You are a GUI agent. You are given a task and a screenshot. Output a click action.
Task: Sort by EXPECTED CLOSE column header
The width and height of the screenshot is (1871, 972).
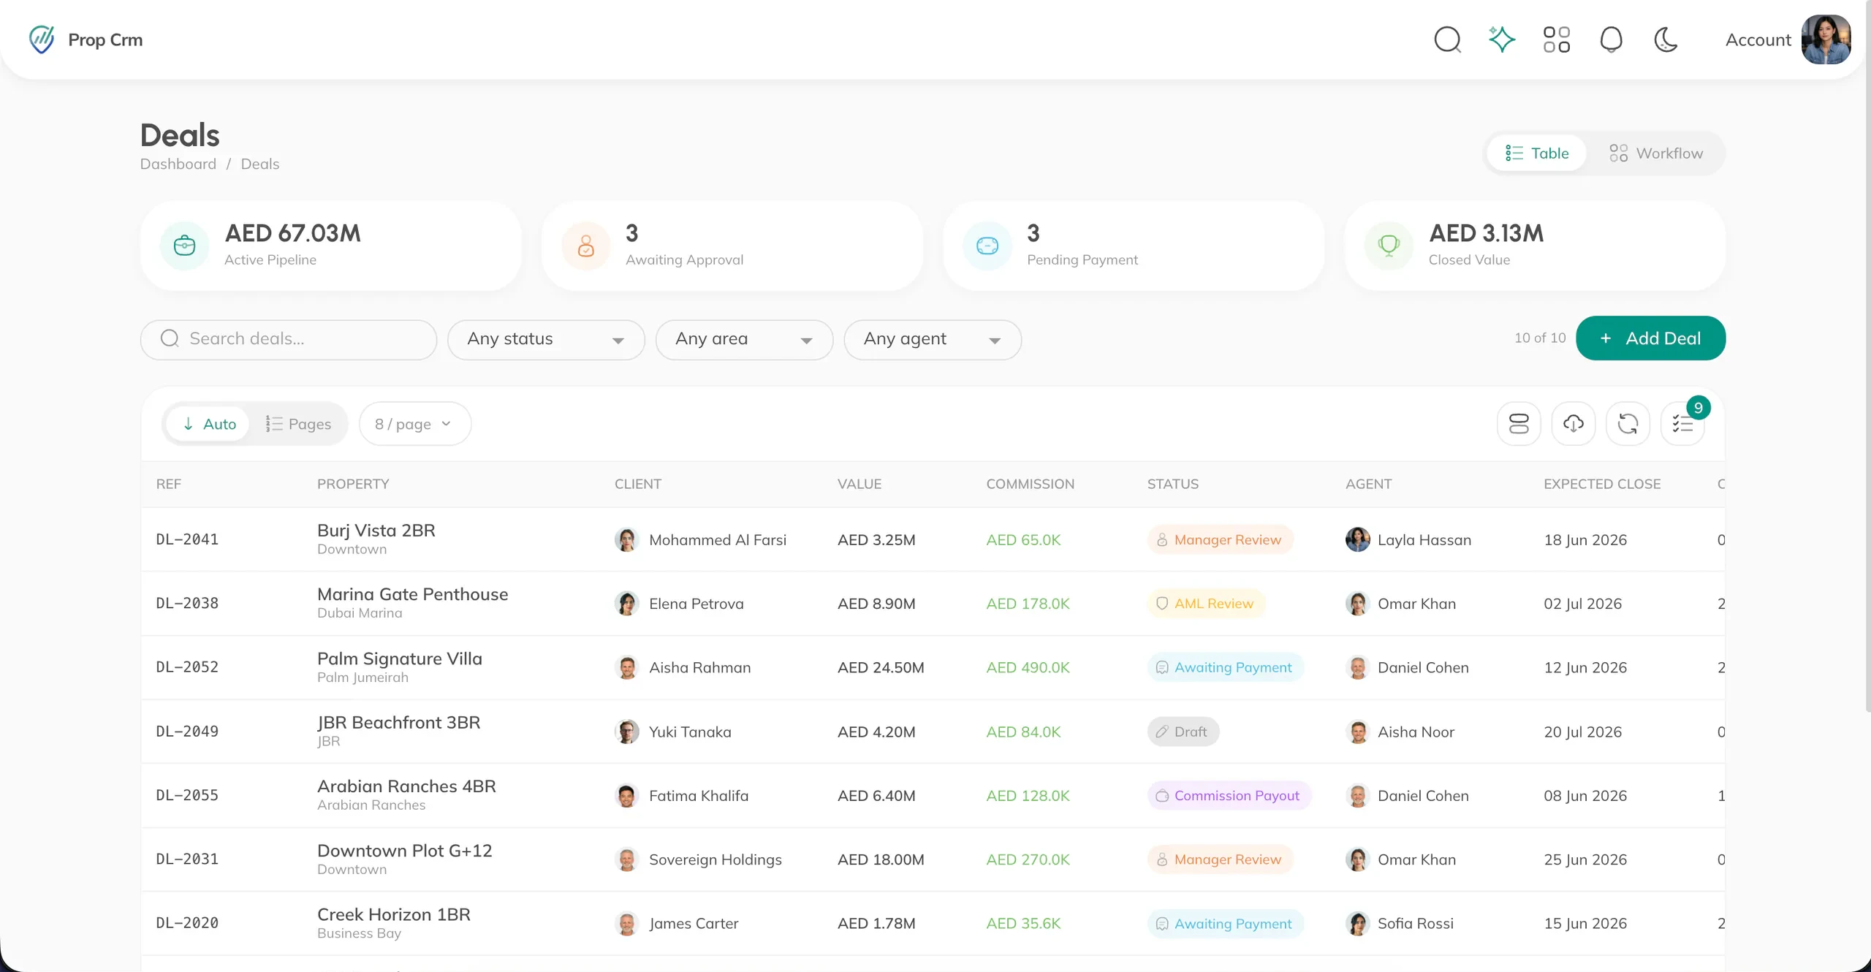pyautogui.click(x=1602, y=484)
